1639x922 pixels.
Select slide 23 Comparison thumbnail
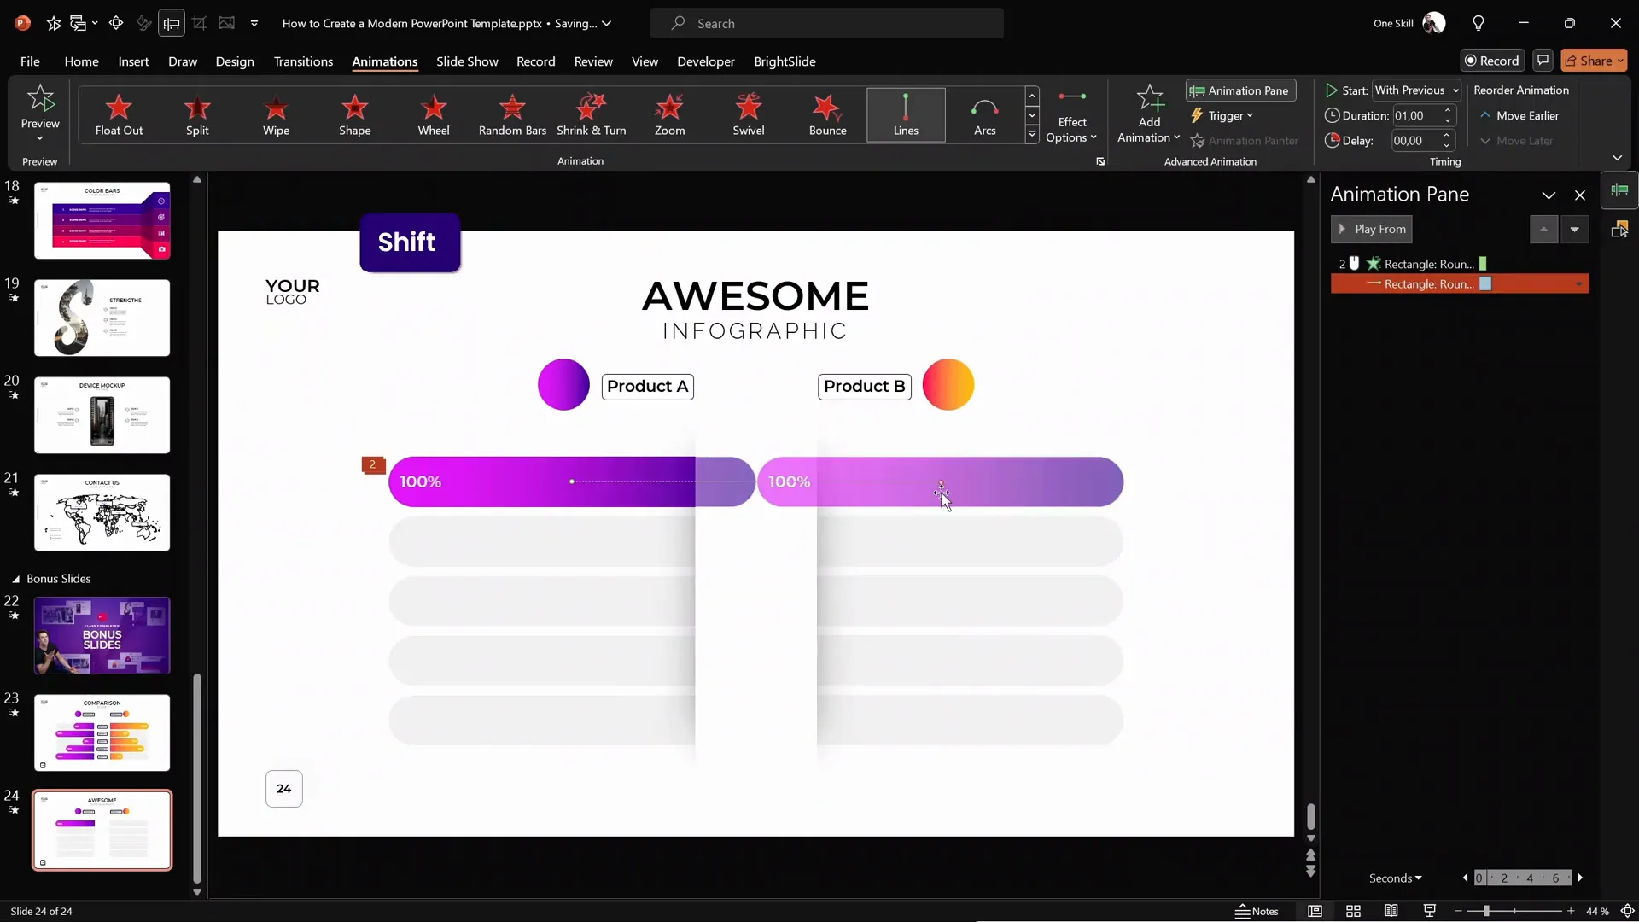tap(102, 732)
